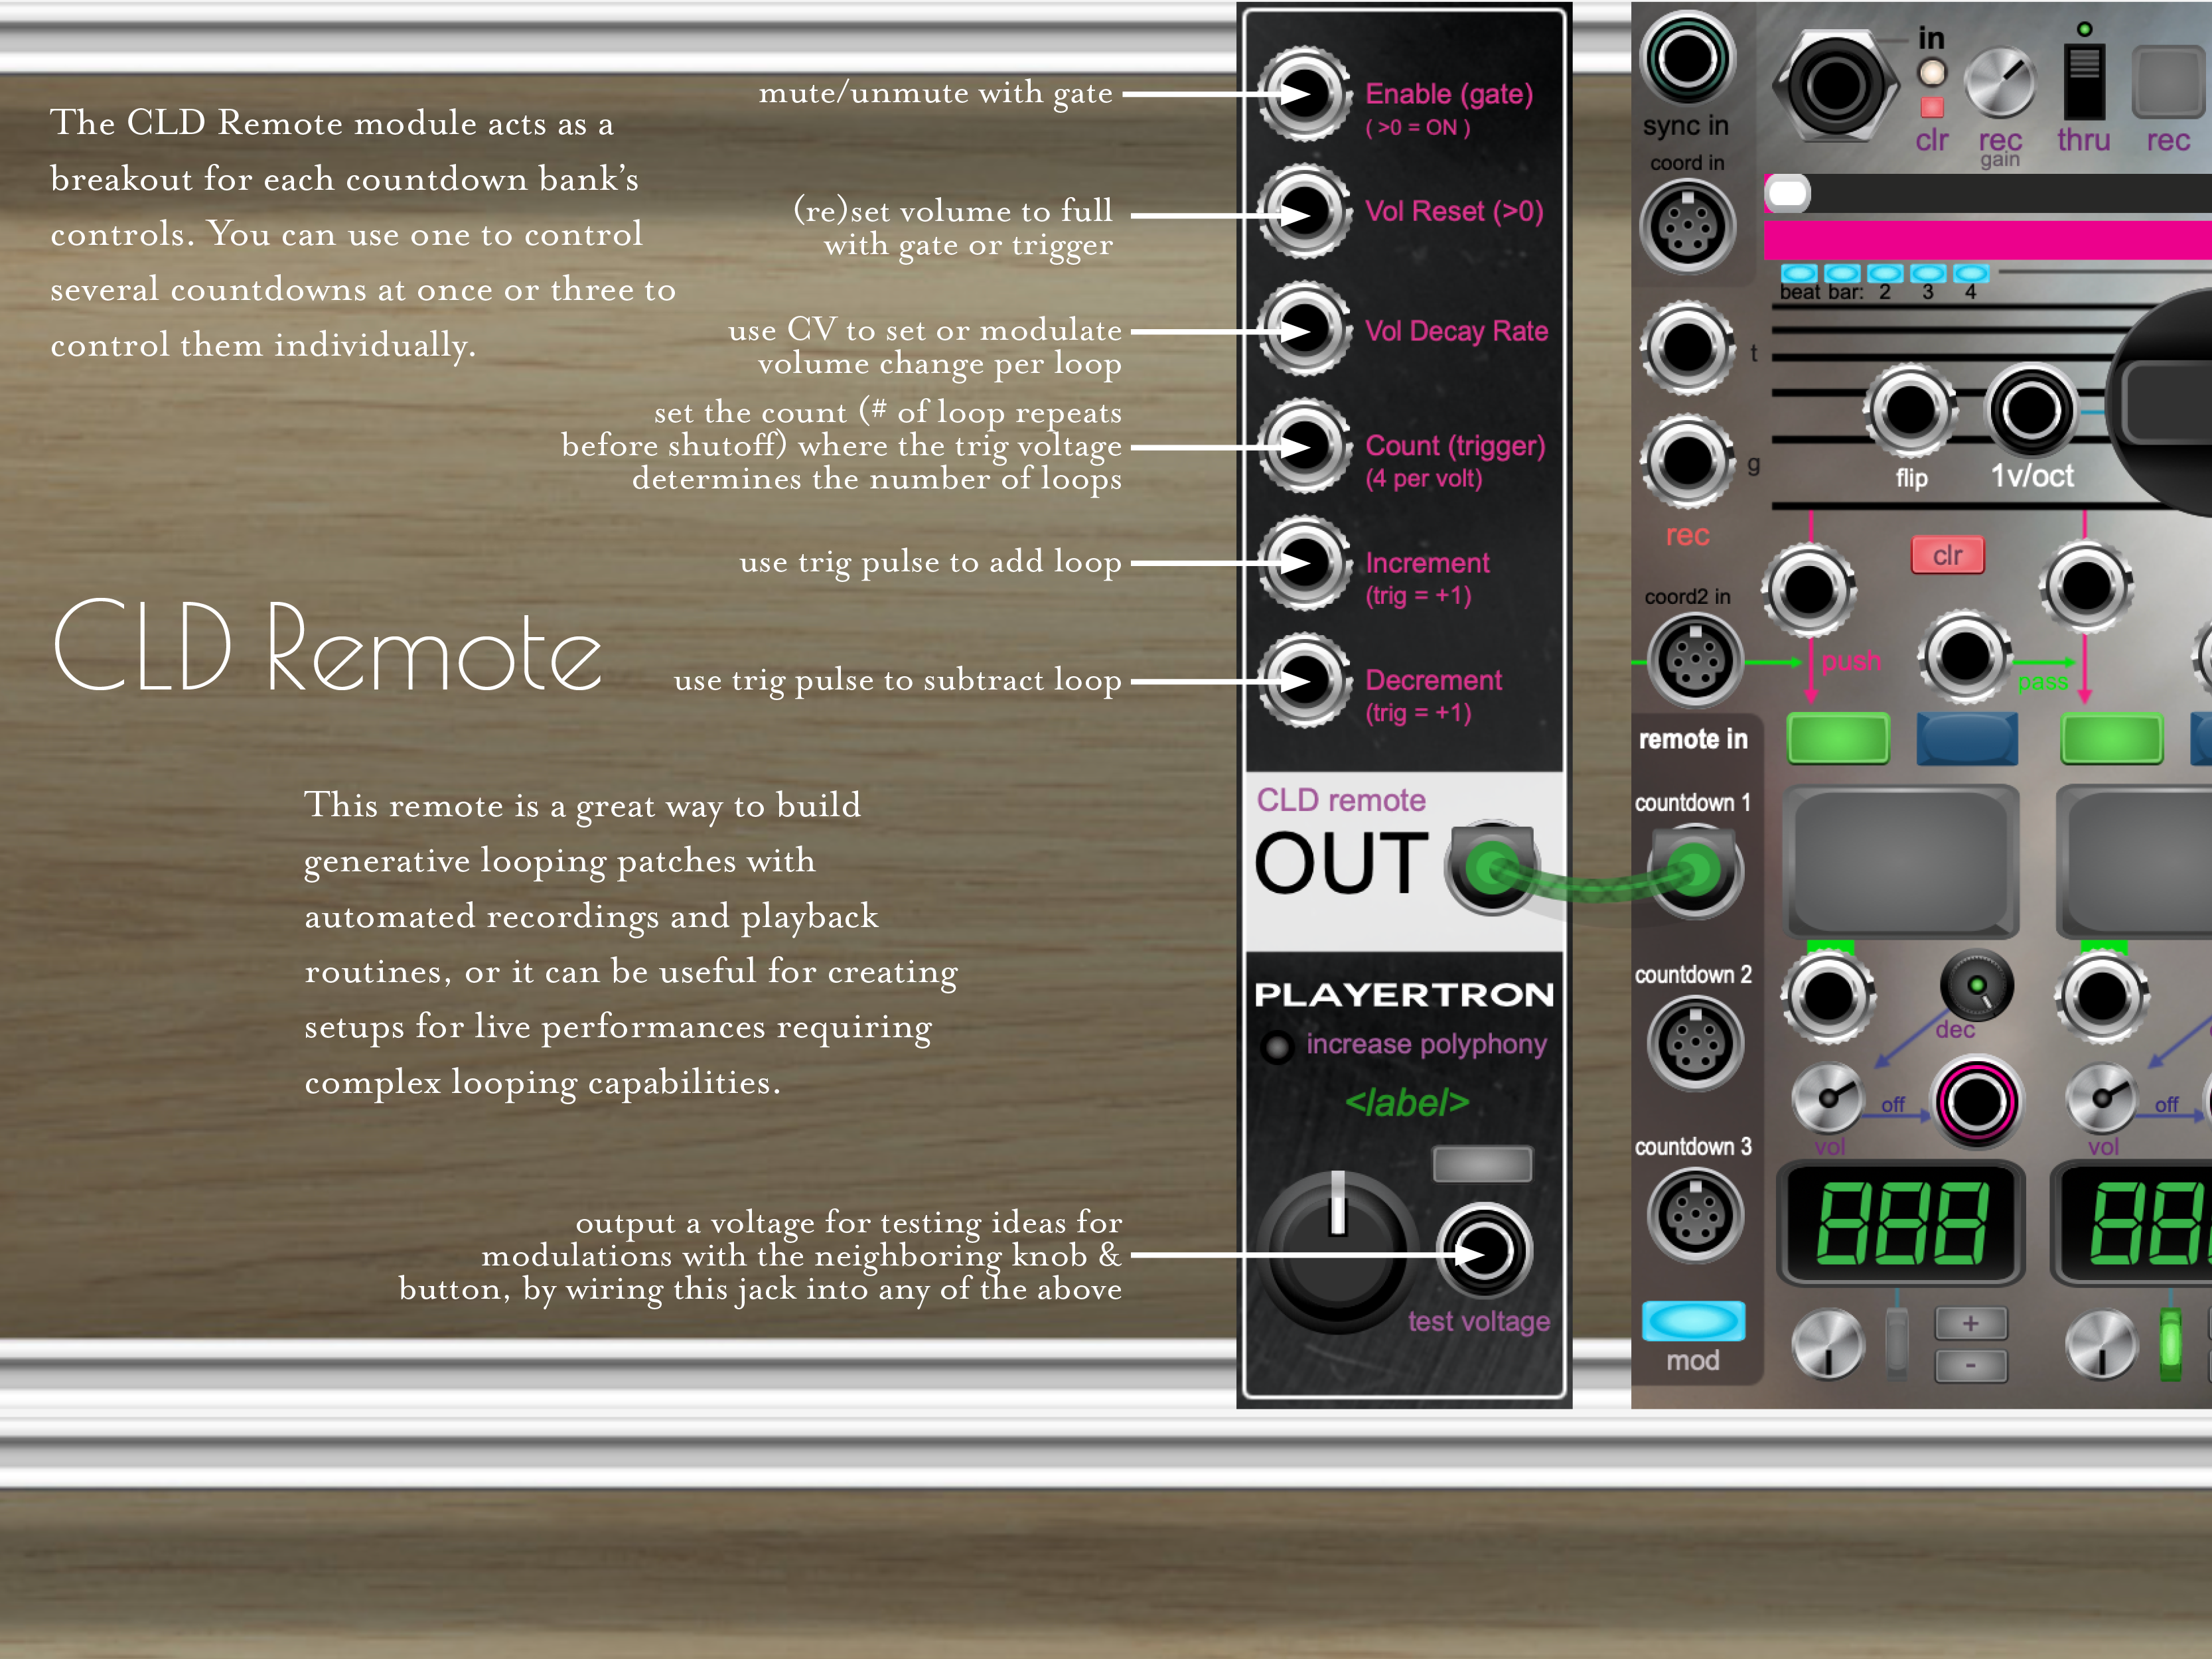Image resolution: width=2212 pixels, height=1659 pixels.
Task: Toggle the thru switch
Action: click(2084, 82)
